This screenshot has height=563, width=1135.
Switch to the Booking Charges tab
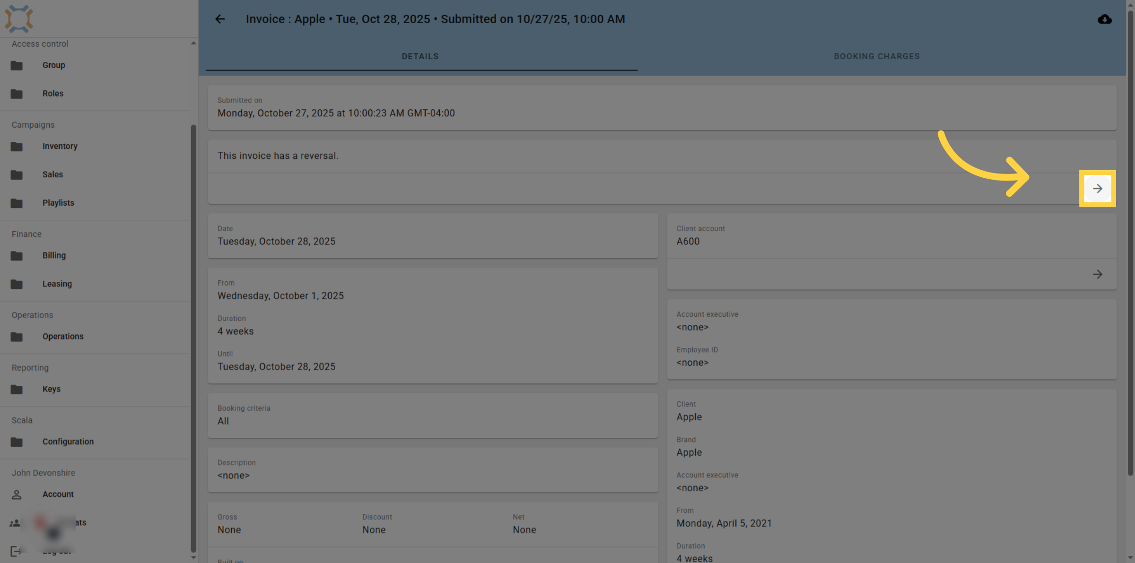876,56
